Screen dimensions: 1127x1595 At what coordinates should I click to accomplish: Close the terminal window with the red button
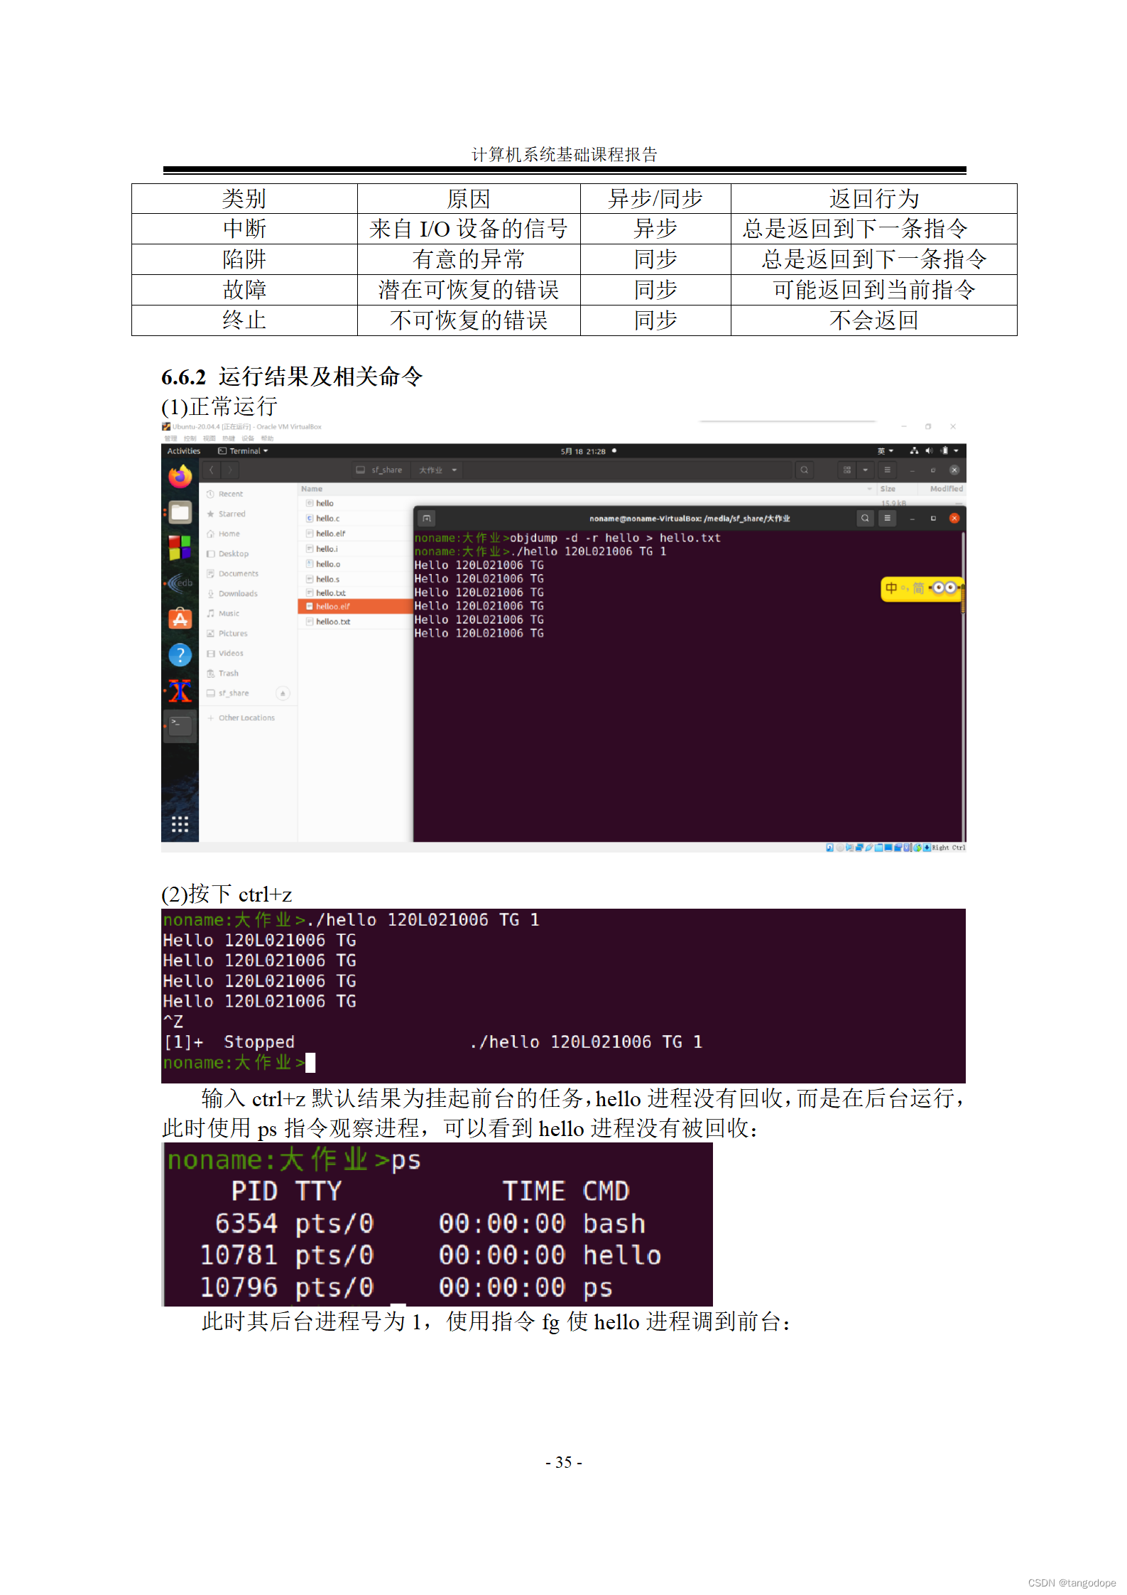954,518
